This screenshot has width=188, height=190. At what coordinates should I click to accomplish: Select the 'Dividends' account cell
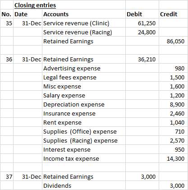click(x=84, y=185)
